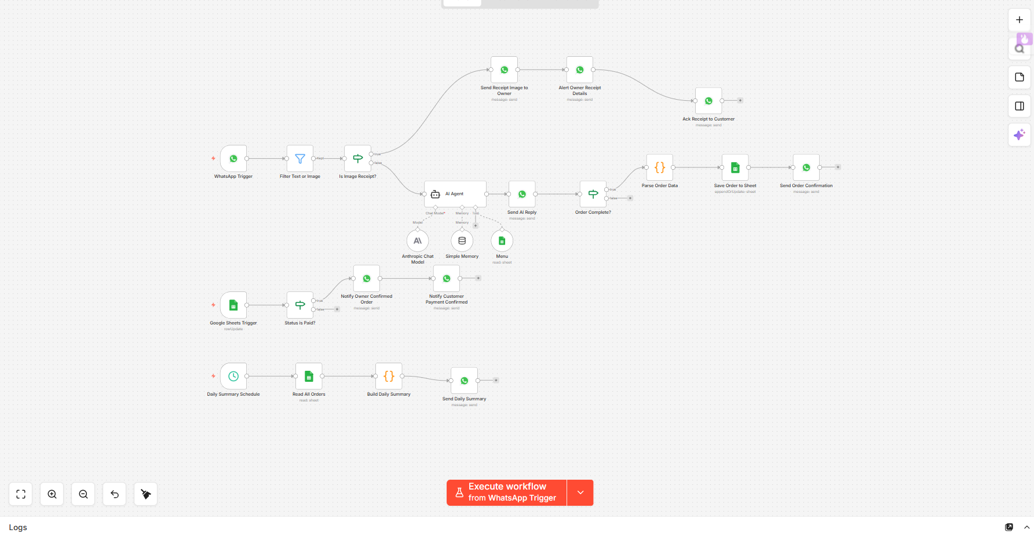Viewport: 1034px width, 533px height.
Task: Open the AI assistant sparkle button
Action: [1020, 135]
